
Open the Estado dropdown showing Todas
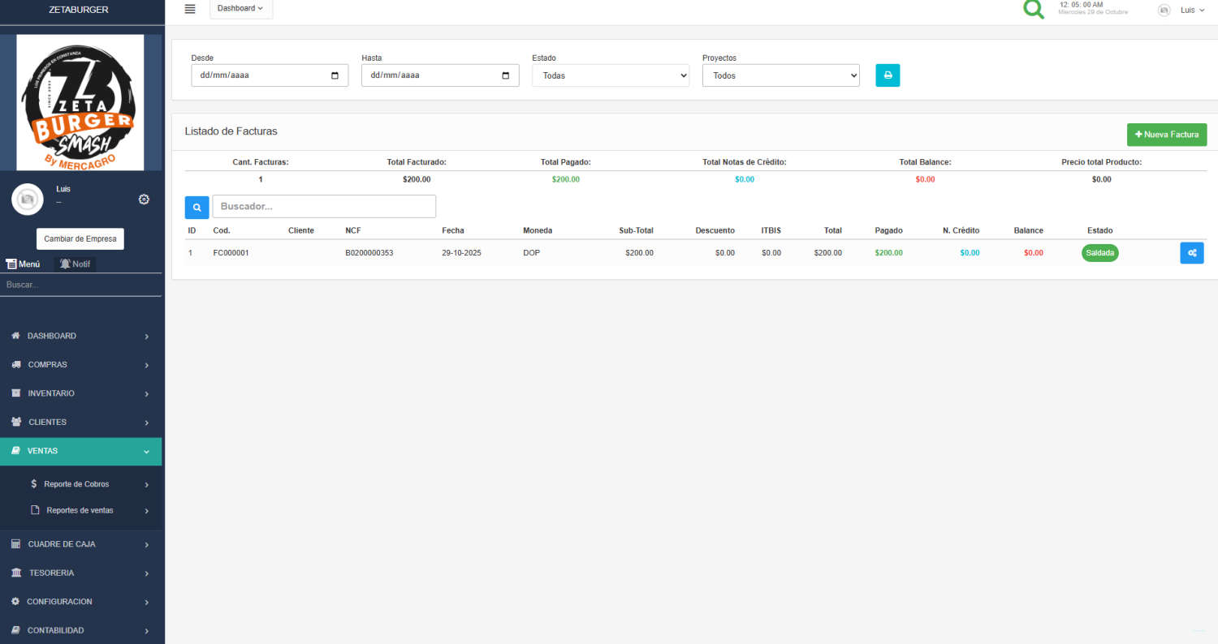coord(610,75)
